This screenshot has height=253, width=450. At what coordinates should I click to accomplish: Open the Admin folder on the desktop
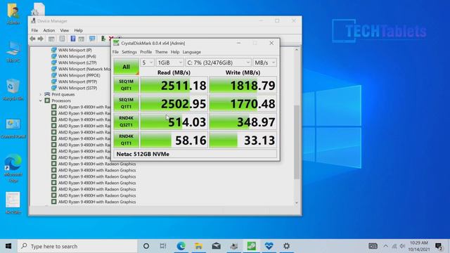tap(13, 14)
